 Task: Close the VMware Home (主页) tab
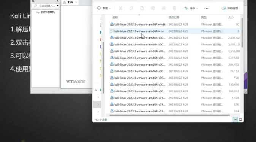pyautogui.click(x=76, y=2)
